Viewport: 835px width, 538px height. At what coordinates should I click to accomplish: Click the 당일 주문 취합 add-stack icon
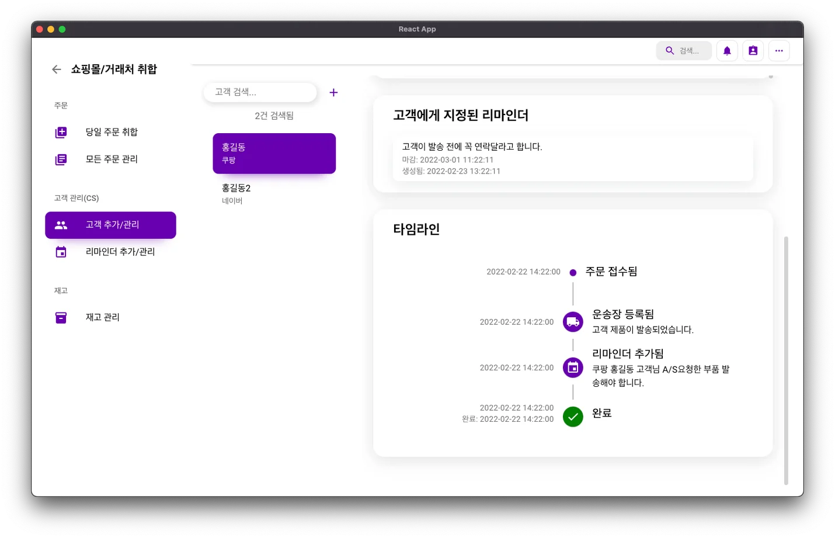[x=61, y=133]
